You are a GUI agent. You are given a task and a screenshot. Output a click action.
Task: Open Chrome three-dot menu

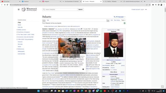[164, 5]
